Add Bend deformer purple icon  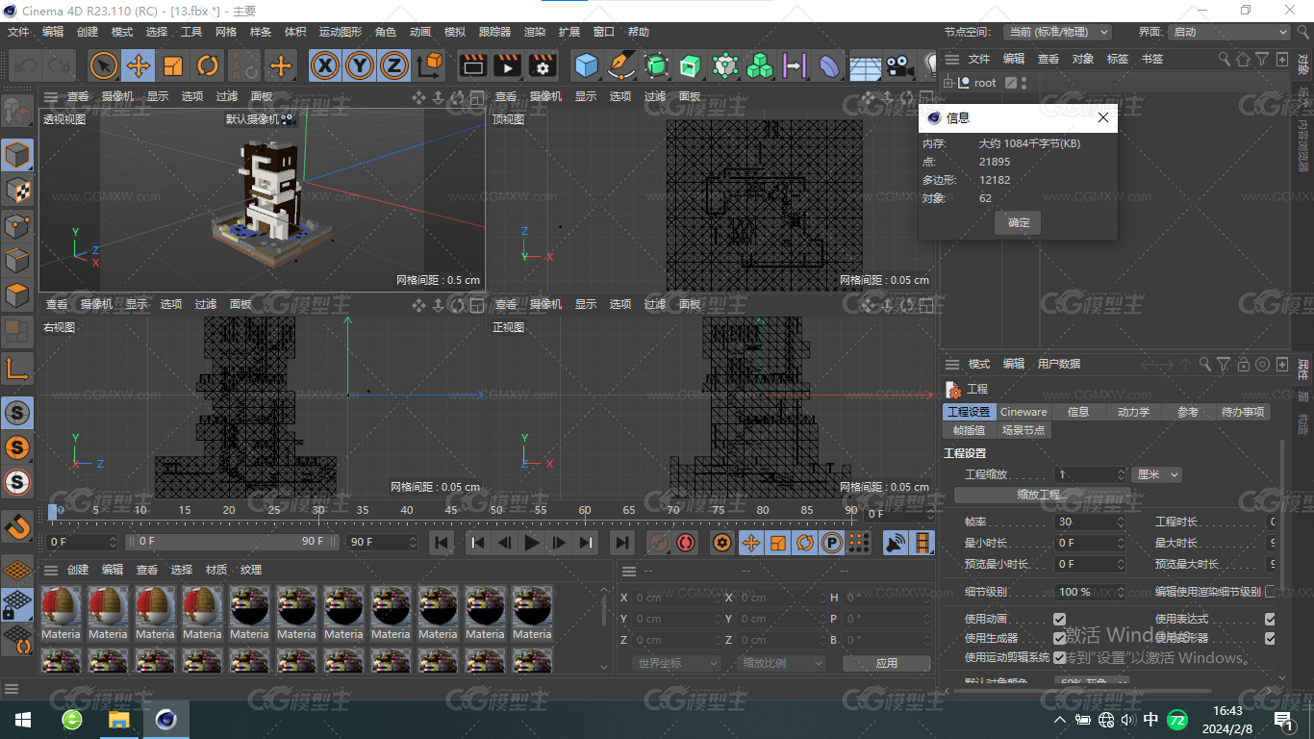pyautogui.click(x=829, y=65)
